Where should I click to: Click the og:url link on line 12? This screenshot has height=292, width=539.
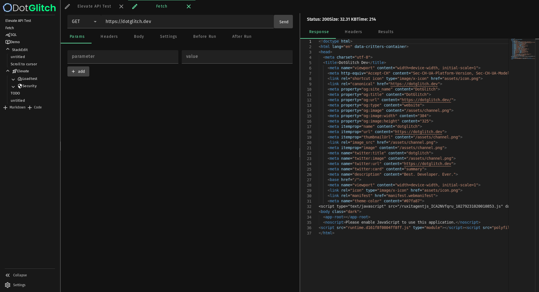[426, 100]
